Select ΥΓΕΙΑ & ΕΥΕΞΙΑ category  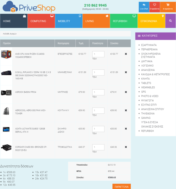pos(149,122)
